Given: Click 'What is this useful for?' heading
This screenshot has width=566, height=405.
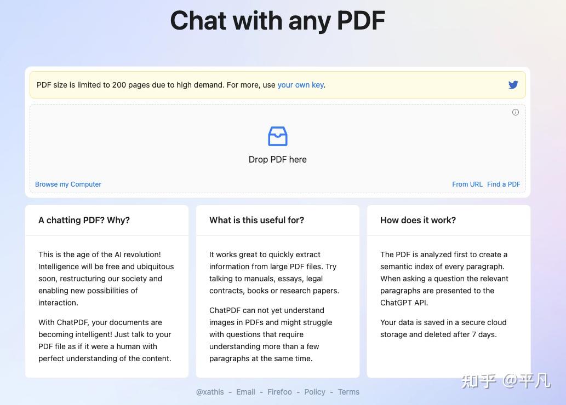Looking at the screenshot, I should 256,221.
